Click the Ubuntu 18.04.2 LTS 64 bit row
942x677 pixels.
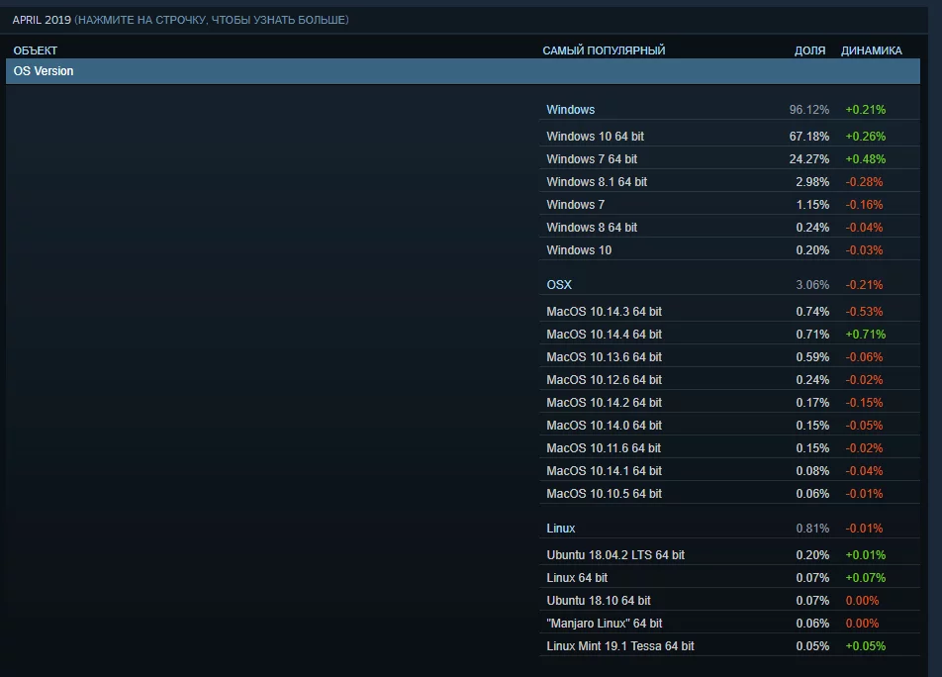coord(729,555)
